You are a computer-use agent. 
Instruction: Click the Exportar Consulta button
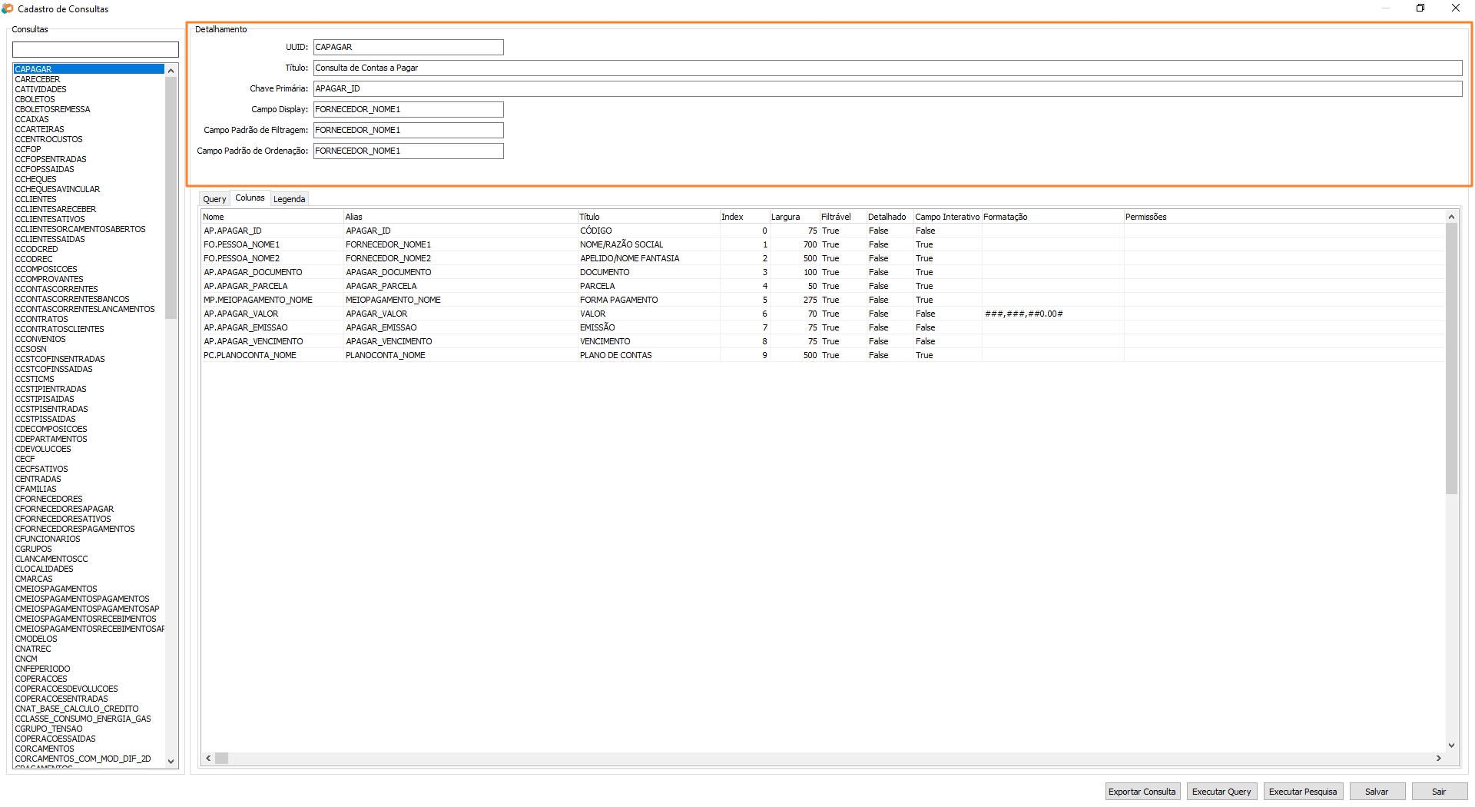1142,792
